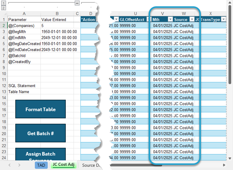The image size is (233, 170).
Task: Click the empty @CreatedBy value cell
Action: click(x=57, y=62)
